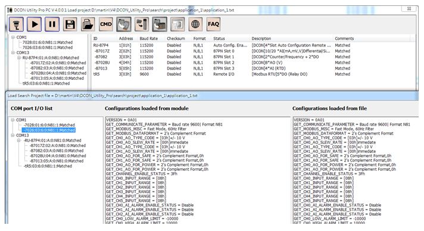The width and height of the screenshot is (424, 231).
Task: Click GET_CHANNEL_ENABLE_STATUS = 3Fh in module configurations
Action: click(142, 174)
